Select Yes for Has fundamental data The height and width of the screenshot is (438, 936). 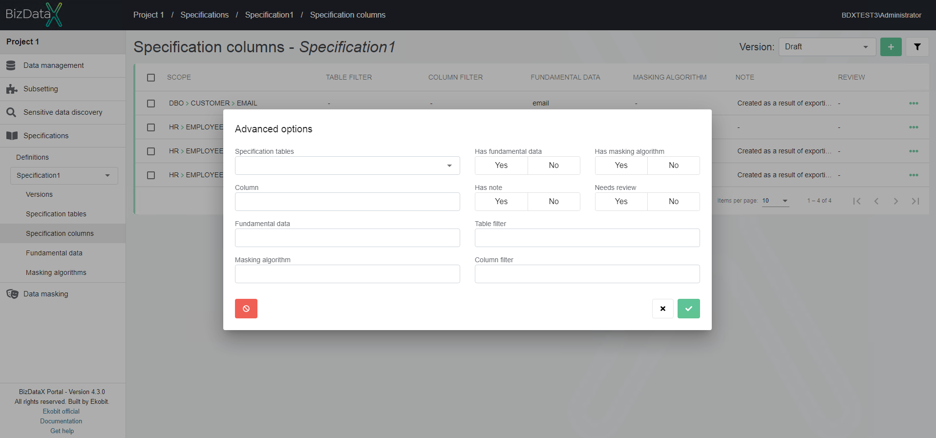501,166
